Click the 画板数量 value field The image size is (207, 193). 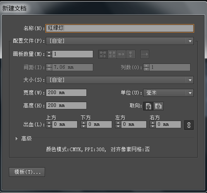point(72,54)
